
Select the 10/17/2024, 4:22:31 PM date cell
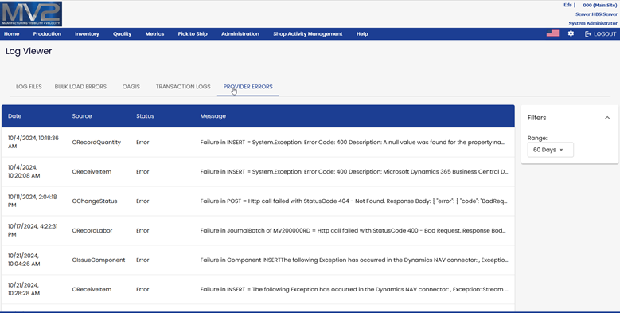pyautogui.click(x=33, y=230)
